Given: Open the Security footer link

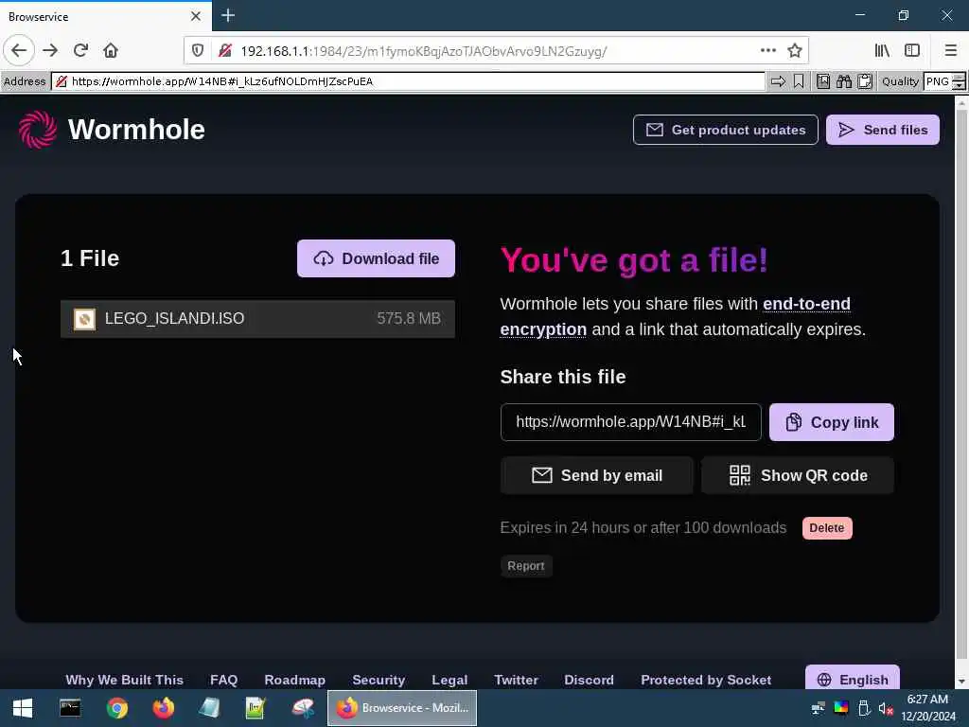Looking at the screenshot, I should [x=379, y=680].
